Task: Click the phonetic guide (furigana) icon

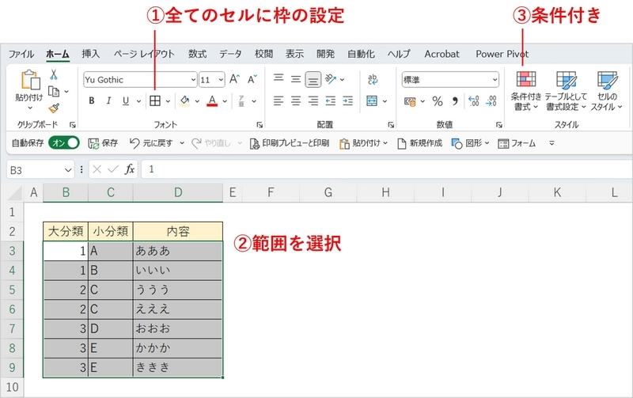Action: pos(241,101)
